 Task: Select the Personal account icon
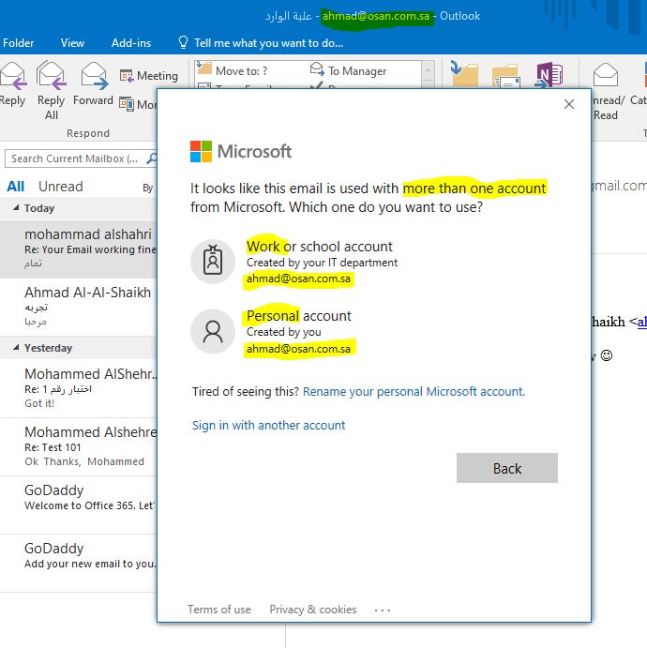pos(213,331)
